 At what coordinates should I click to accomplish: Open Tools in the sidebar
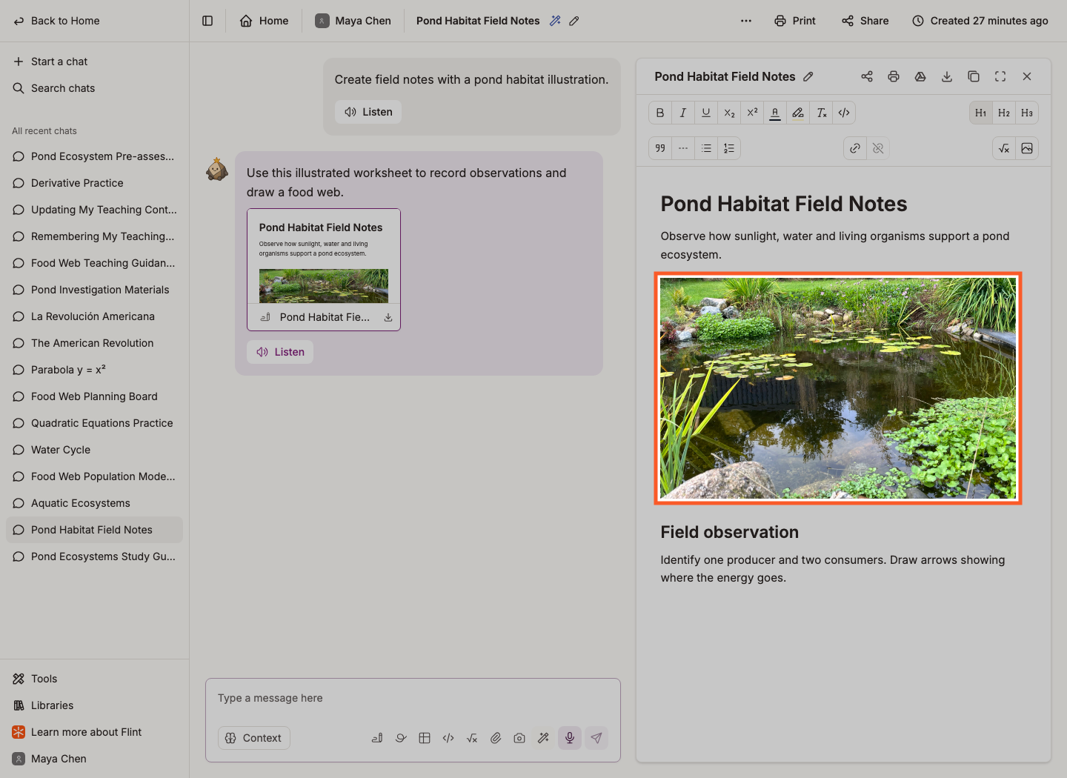[x=94, y=679]
